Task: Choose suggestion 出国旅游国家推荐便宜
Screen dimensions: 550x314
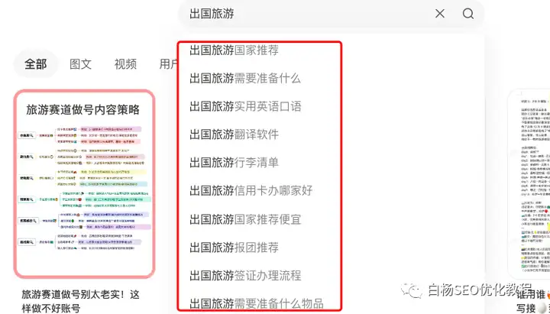Action: pyautogui.click(x=245, y=219)
